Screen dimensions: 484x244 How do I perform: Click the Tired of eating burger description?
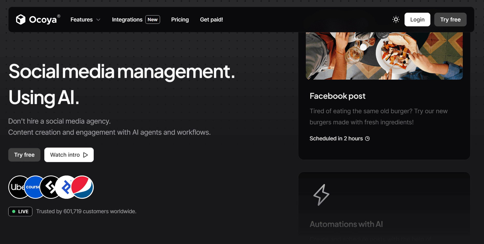click(x=378, y=117)
